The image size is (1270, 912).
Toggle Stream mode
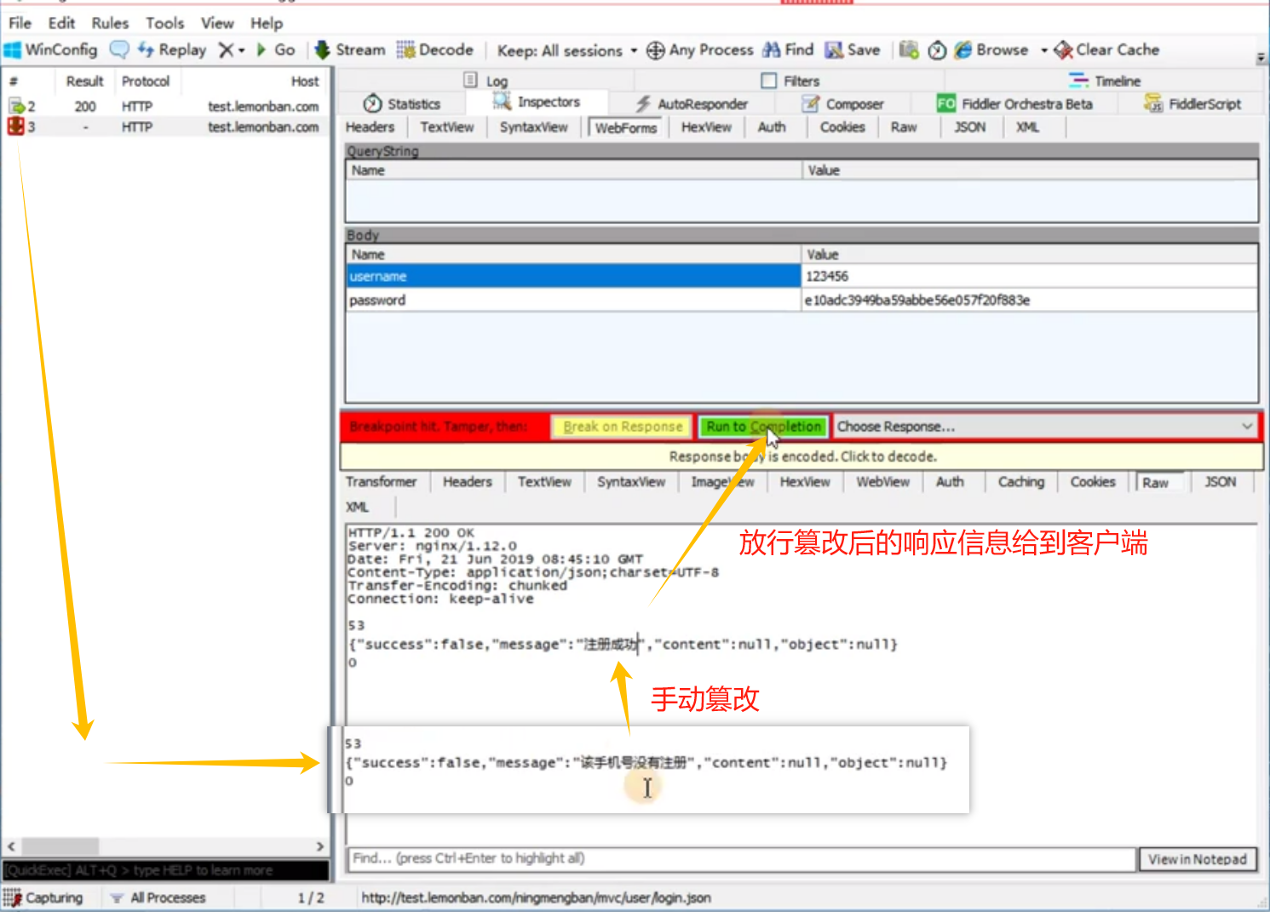pyautogui.click(x=350, y=50)
